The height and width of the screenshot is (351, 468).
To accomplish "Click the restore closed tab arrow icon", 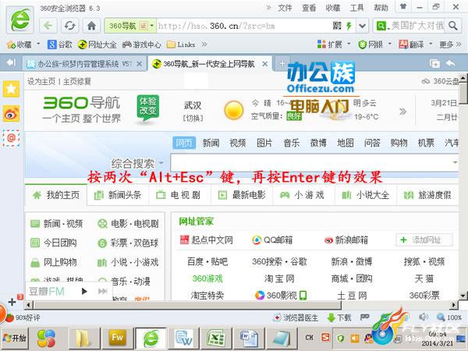I will 450,63.
